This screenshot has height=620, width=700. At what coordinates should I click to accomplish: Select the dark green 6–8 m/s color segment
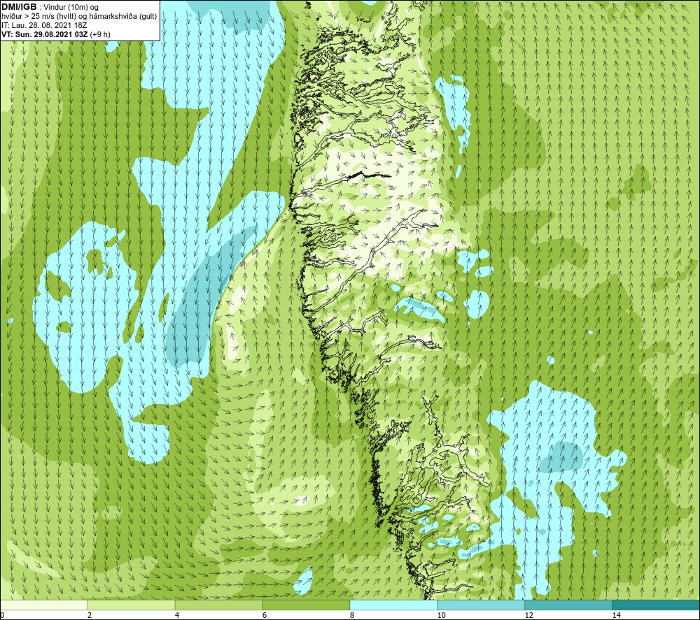pos(307,605)
